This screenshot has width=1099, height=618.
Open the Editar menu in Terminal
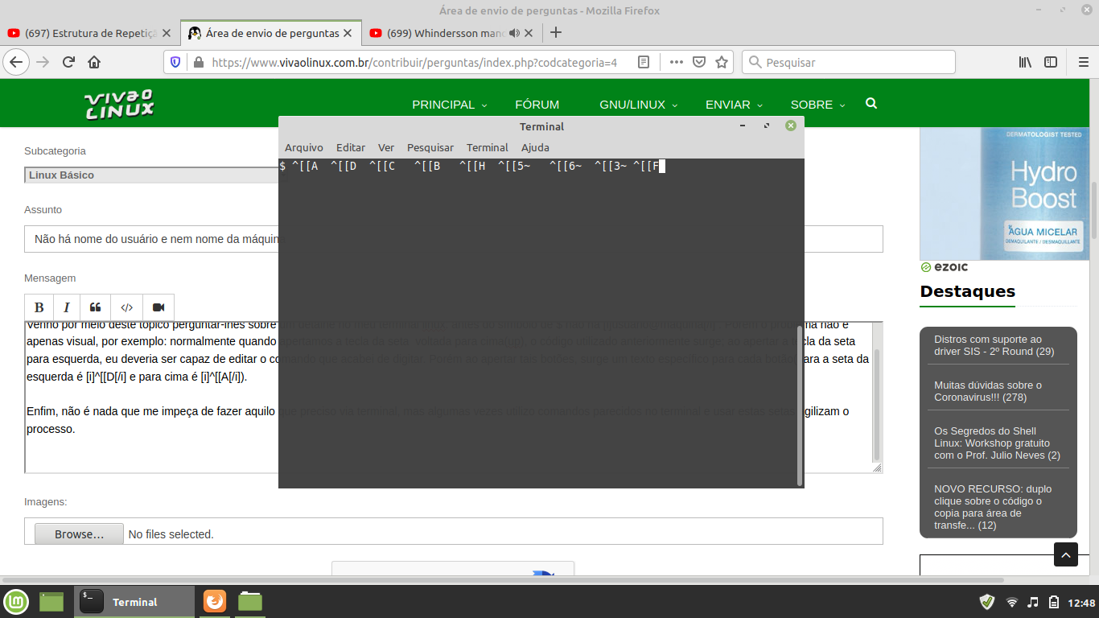pos(350,147)
